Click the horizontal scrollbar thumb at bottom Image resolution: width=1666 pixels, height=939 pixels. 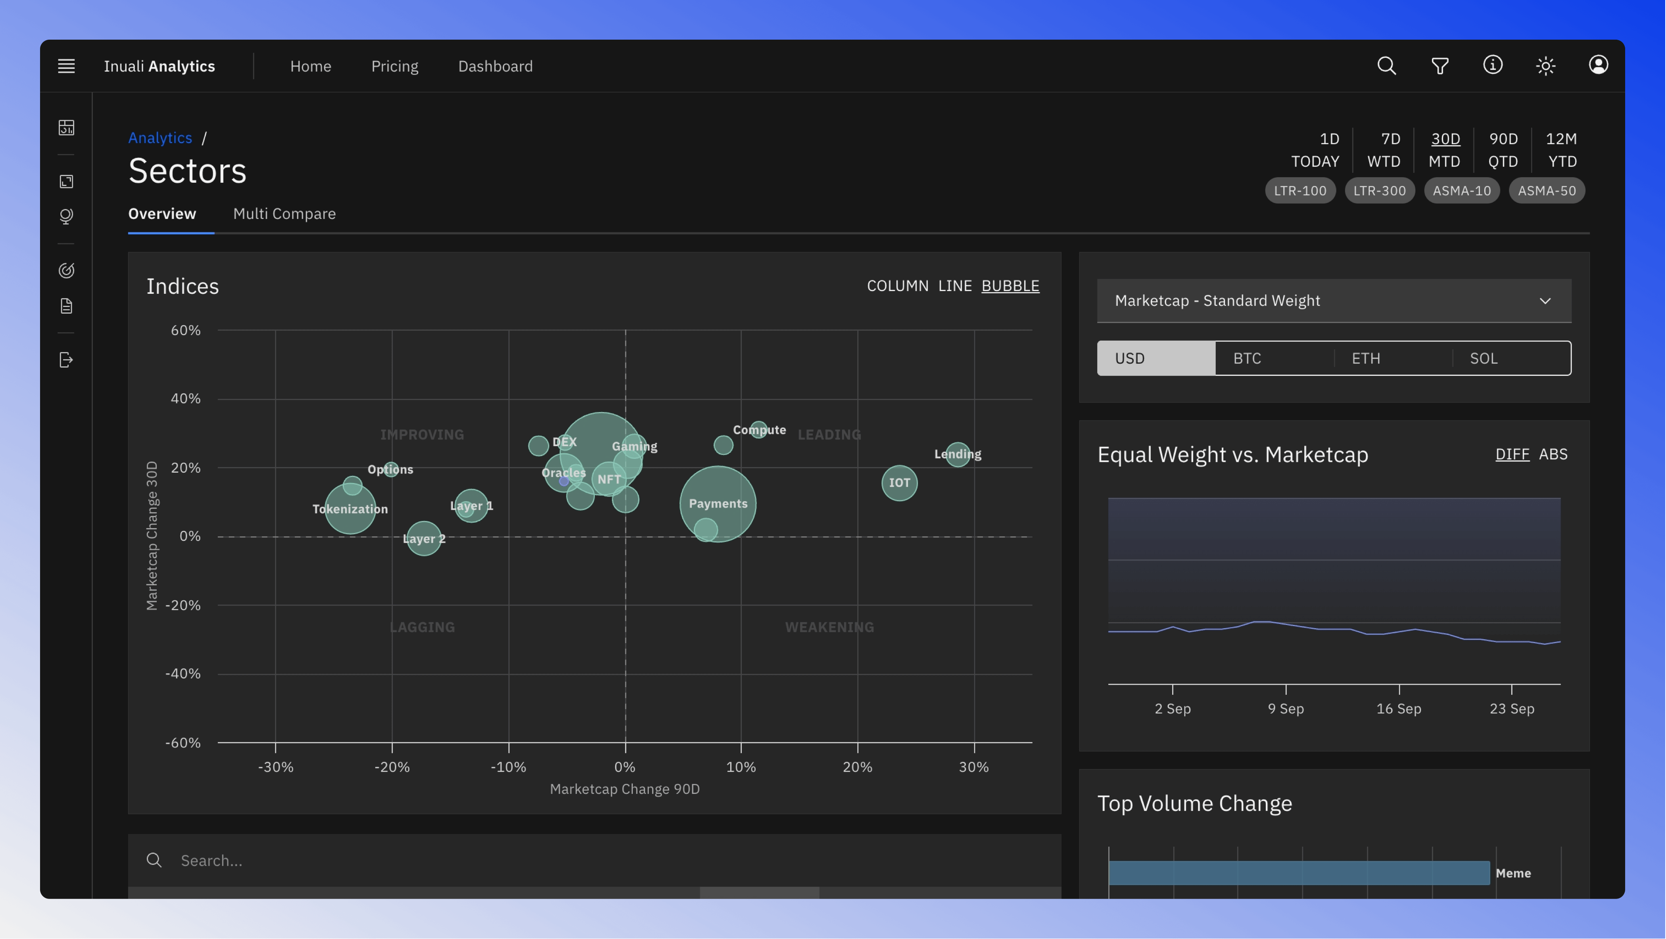coord(759,893)
